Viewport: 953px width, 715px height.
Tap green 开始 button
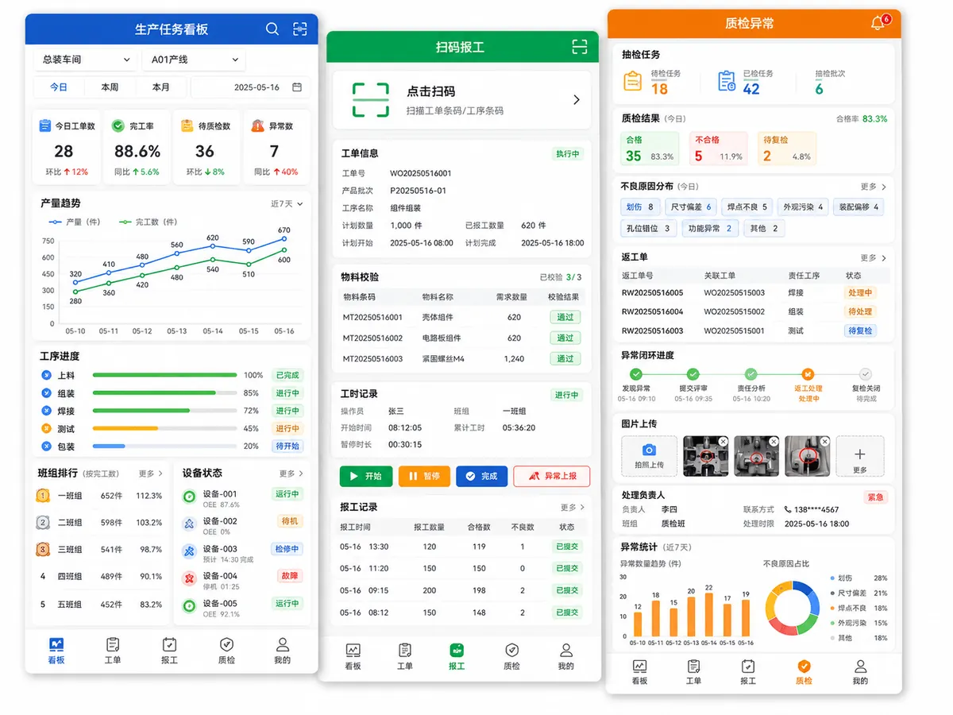point(366,476)
